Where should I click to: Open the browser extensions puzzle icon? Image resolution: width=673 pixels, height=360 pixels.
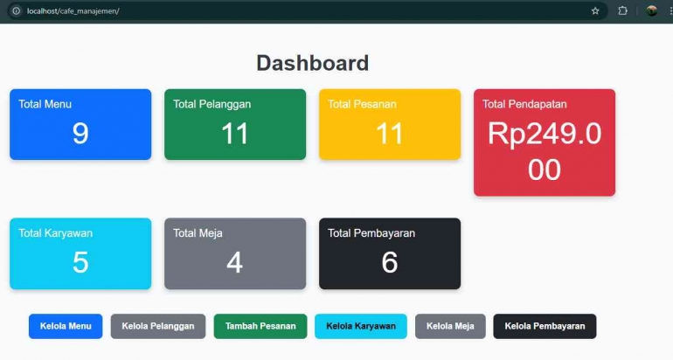click(x=622, y=11)
